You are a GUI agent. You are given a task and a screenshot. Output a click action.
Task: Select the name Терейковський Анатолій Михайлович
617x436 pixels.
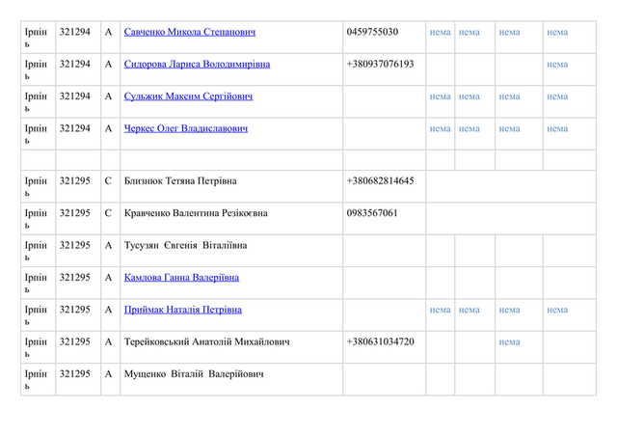207,341
